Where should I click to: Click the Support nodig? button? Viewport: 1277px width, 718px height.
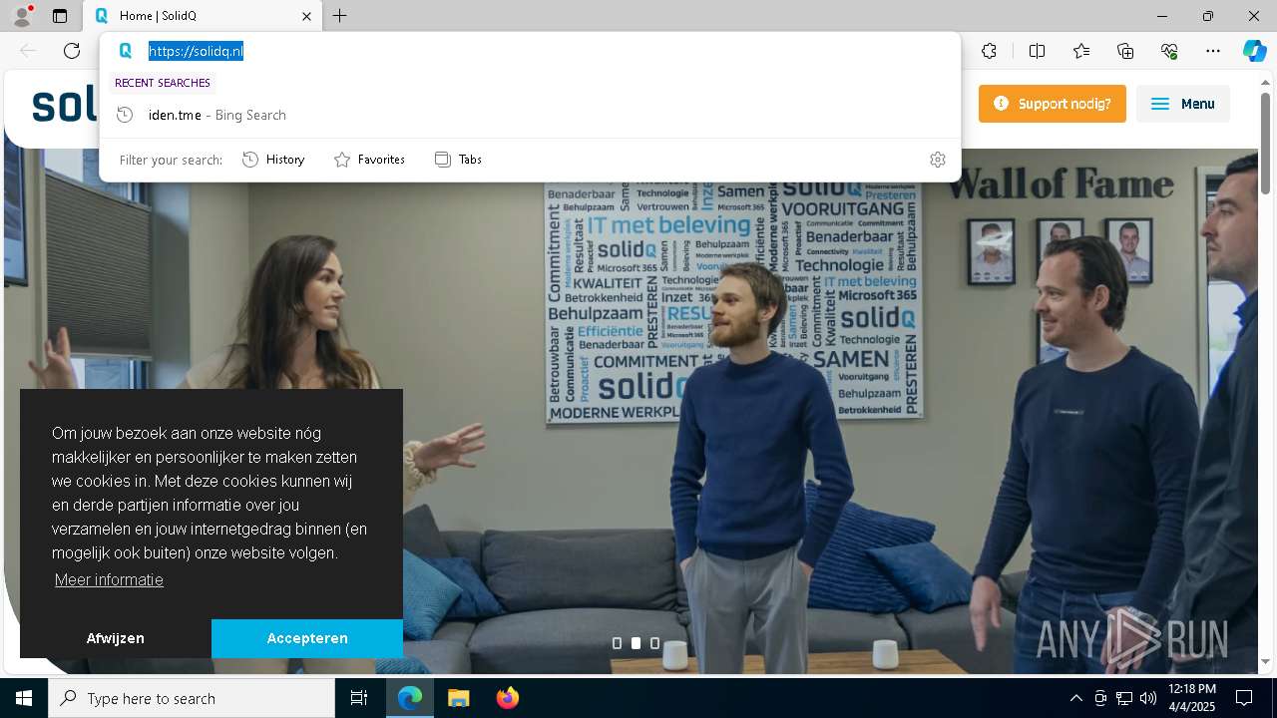coord(1052,104)
